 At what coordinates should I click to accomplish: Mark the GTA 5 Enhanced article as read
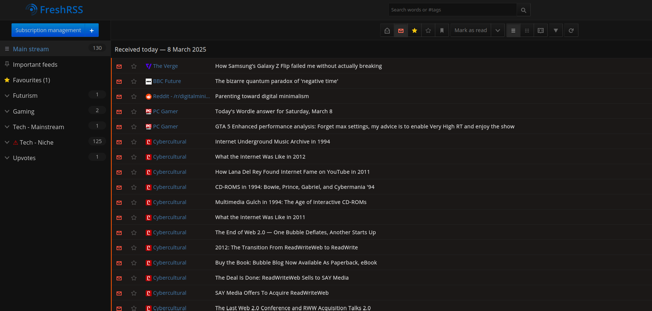[x=119, y=127]
